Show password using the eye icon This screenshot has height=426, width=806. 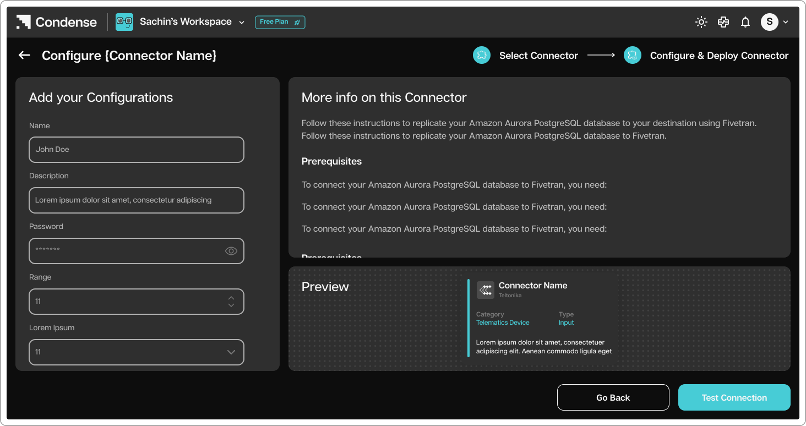(x=231, y=251)
